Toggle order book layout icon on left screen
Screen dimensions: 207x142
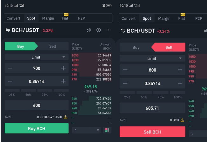[107, 130]
